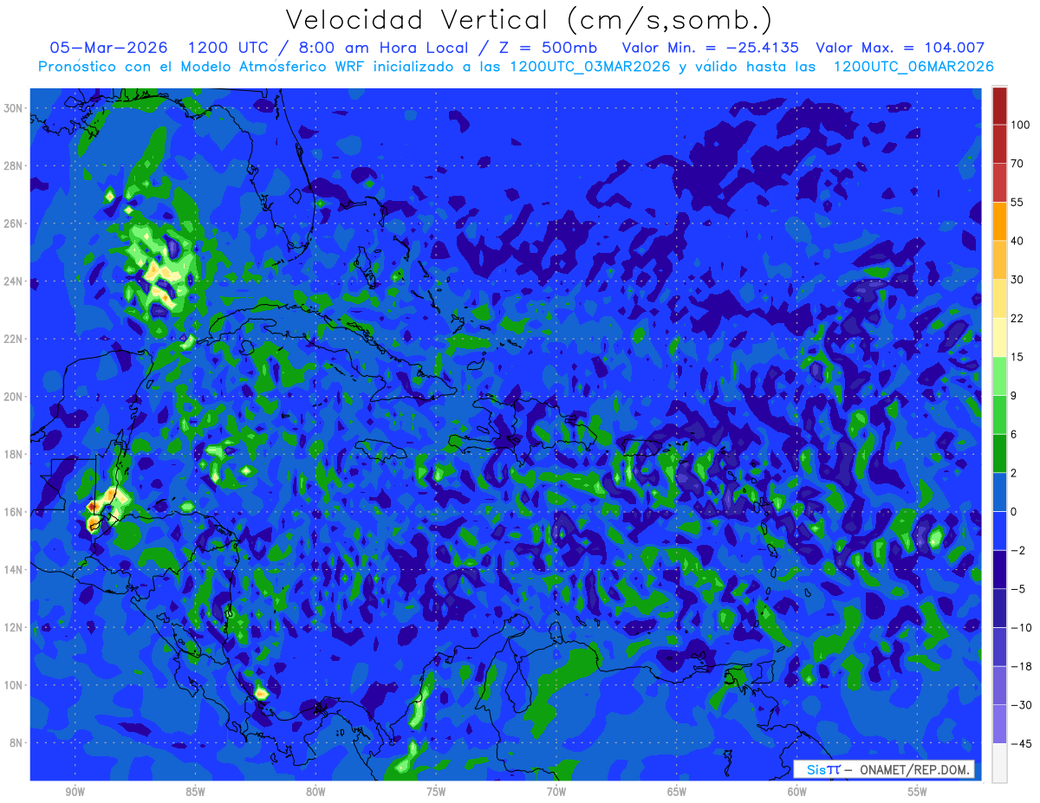
Task: Click the dark red swatch above 100
Action: pos(999,106)
